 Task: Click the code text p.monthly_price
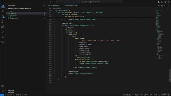pos(85,54)
